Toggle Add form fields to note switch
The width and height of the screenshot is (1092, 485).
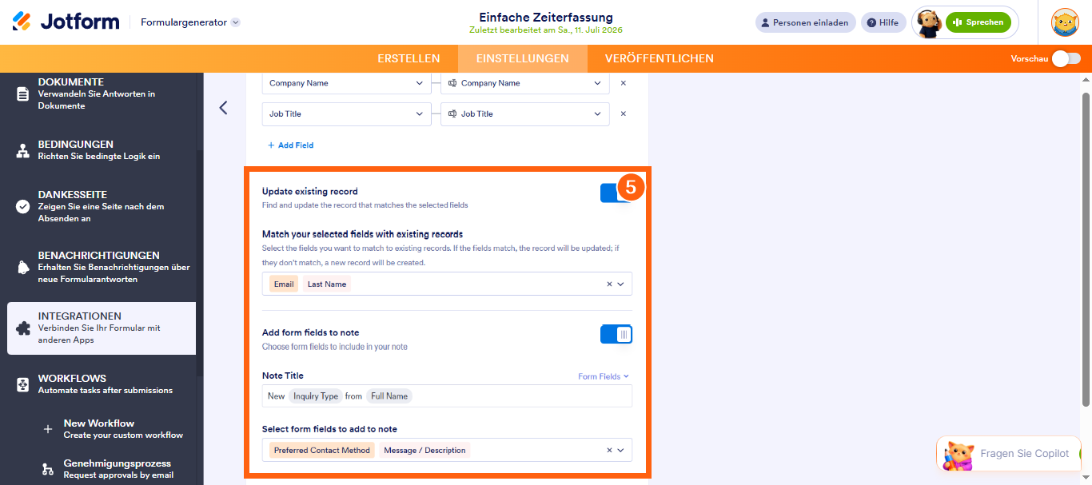[x=616, y=334]
